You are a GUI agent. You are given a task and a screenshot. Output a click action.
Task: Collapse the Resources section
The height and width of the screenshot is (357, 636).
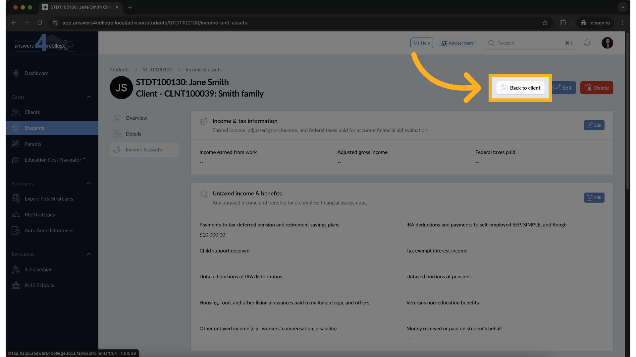point(89,254)
